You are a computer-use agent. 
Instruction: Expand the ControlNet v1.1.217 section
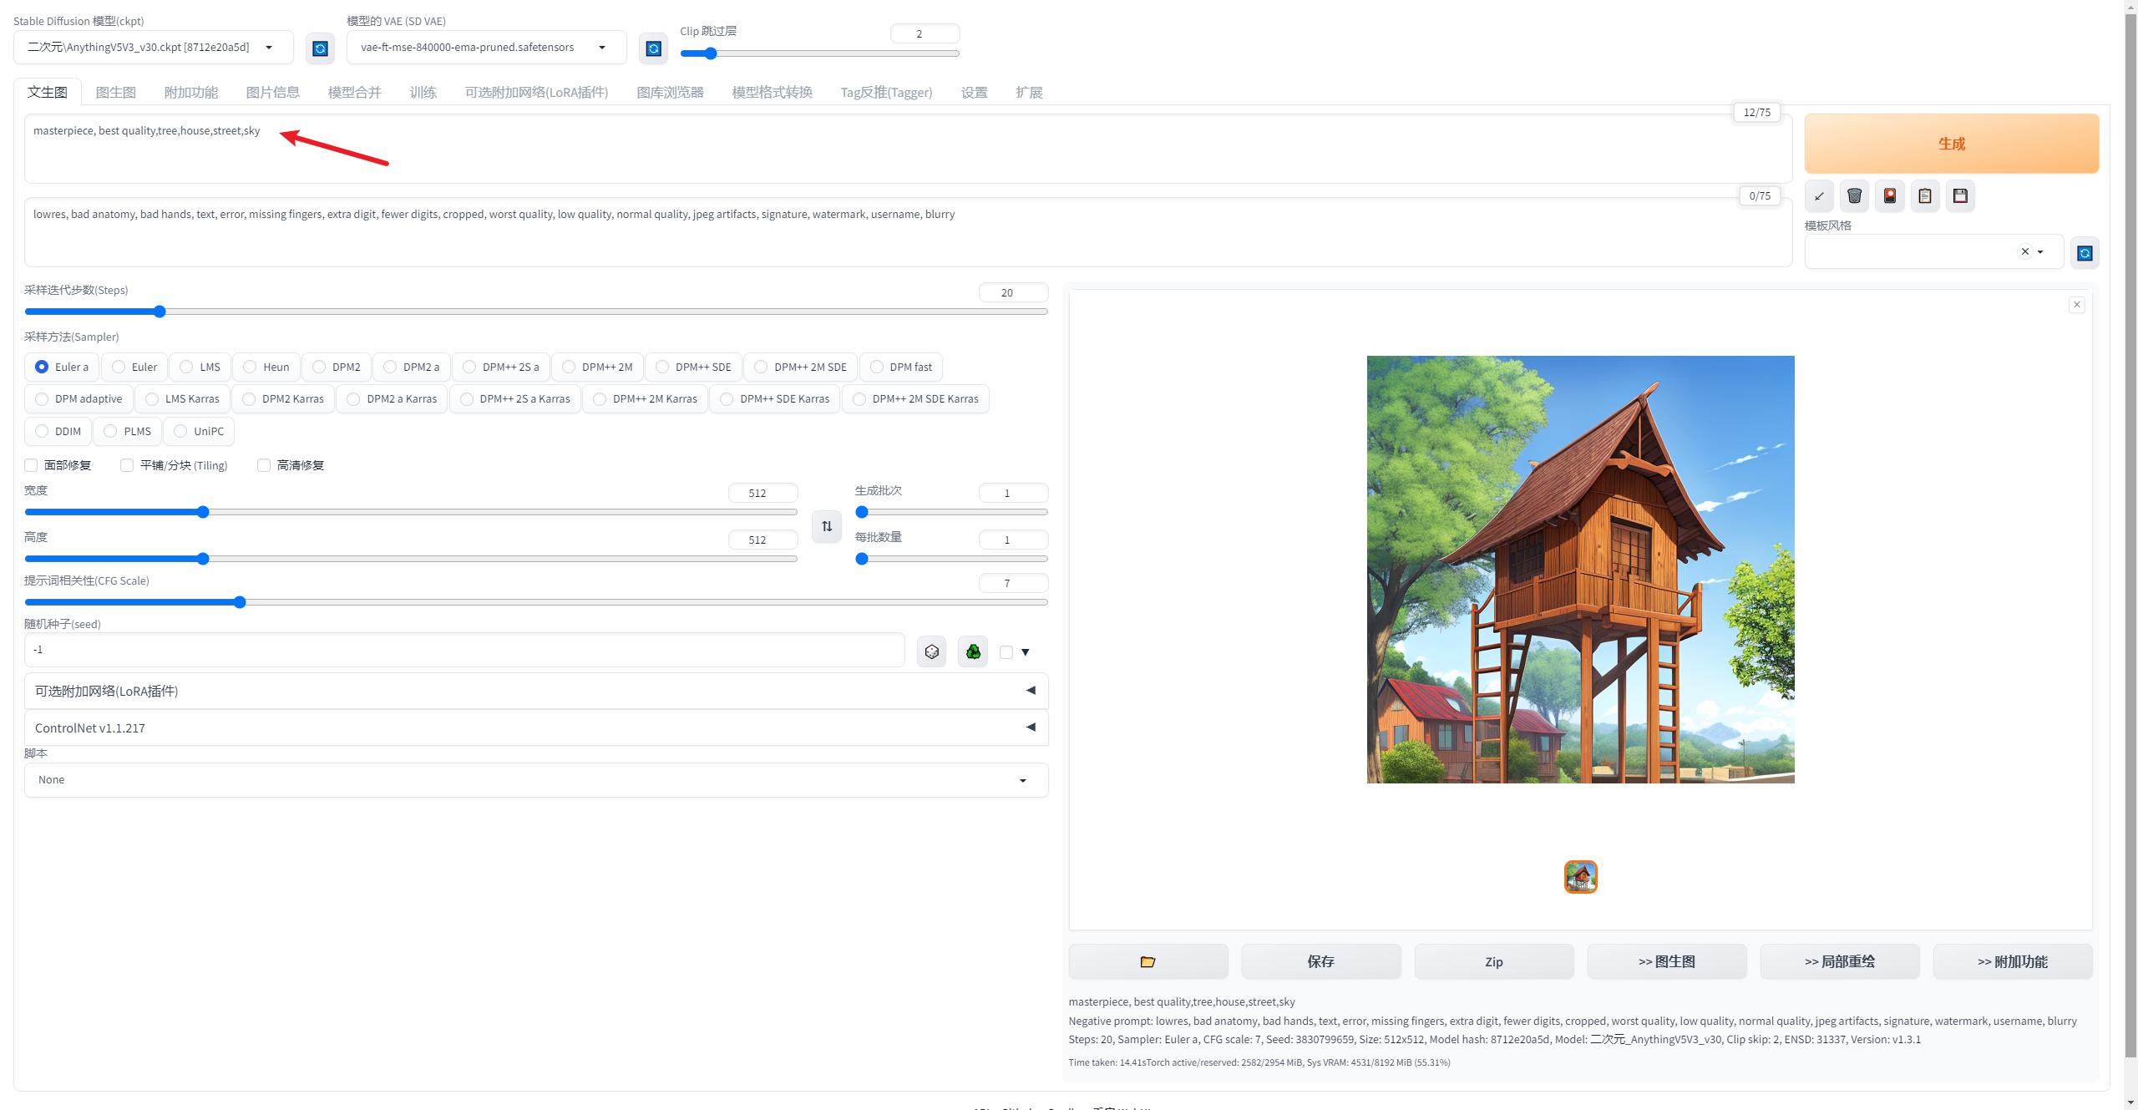click(535, 727)
